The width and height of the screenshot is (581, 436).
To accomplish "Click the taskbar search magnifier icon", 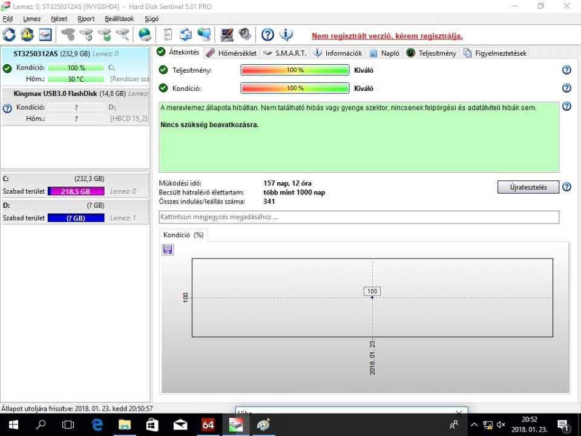I will 41,425.
